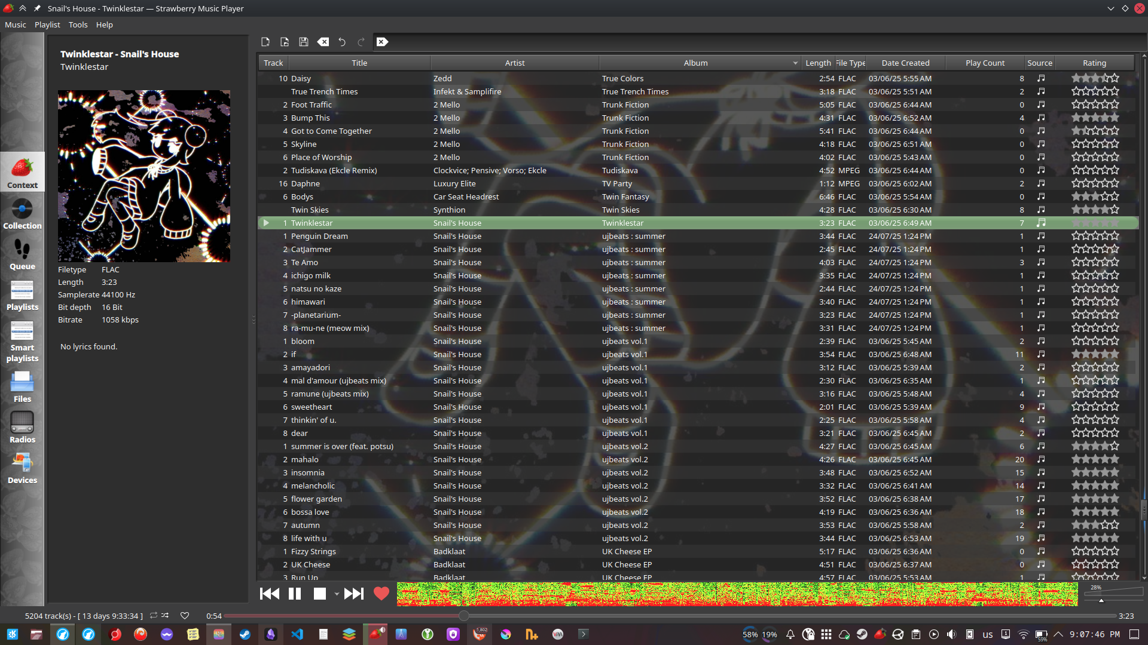Open Visual Studio Code from taskbar

pos(297,634)
